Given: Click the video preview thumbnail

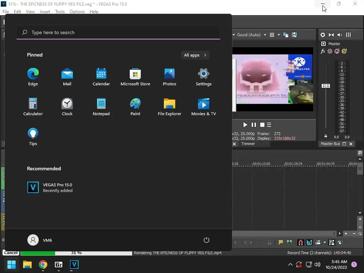Looking at the screenshot, I should [273, 79].
